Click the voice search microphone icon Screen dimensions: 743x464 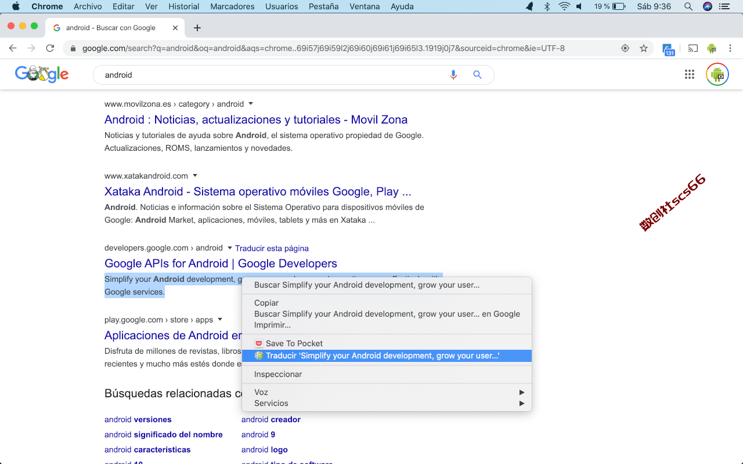453,75
